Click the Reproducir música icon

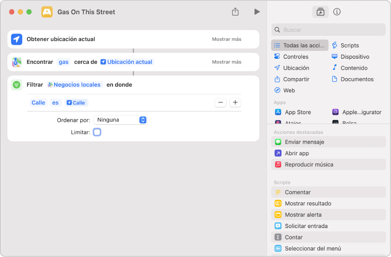tap(278, 165)
